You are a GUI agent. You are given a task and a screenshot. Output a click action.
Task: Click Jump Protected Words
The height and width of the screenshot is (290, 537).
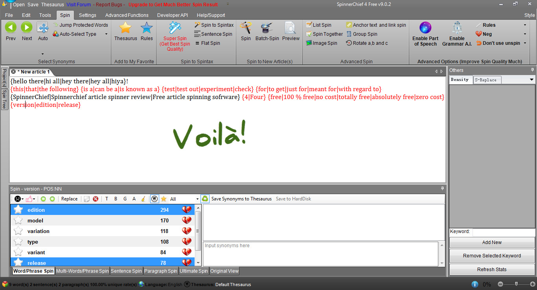tap(80, 25)
